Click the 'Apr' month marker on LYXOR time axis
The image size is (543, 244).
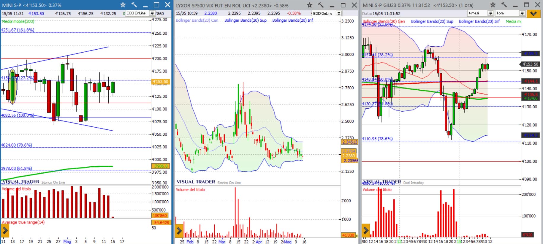pyautogui.click(x=259, y=242)
